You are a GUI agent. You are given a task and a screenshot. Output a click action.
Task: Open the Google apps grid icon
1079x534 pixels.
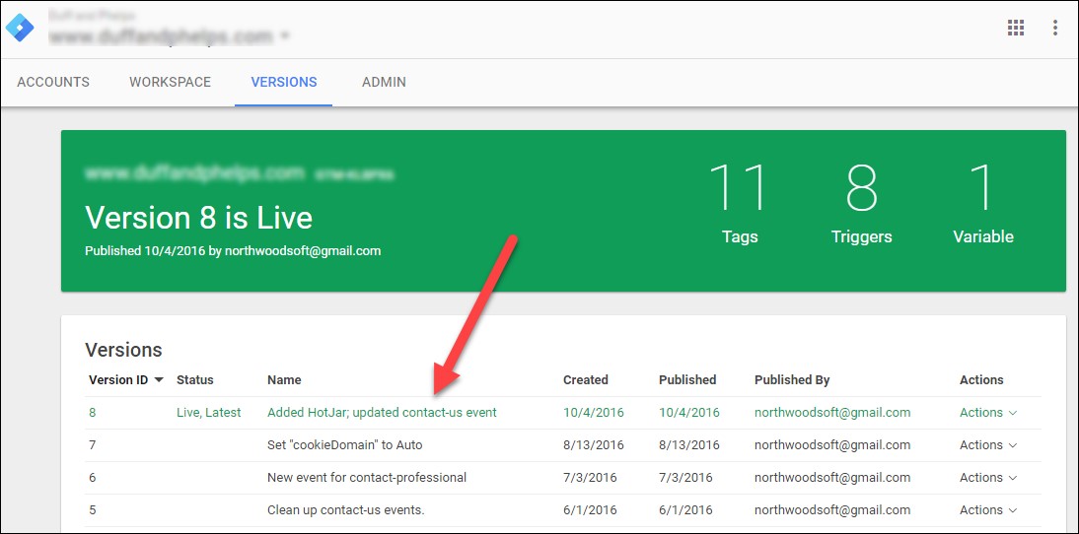1015,28
